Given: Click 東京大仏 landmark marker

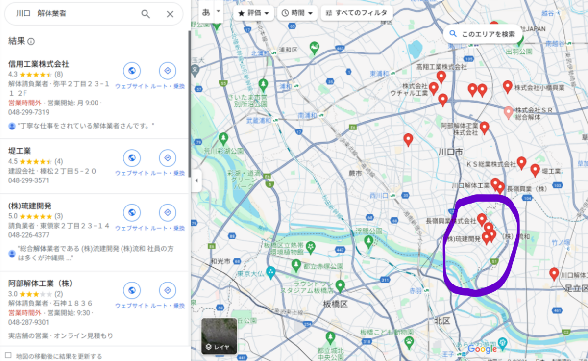Looking at the screenshot, I should point(271,273).
